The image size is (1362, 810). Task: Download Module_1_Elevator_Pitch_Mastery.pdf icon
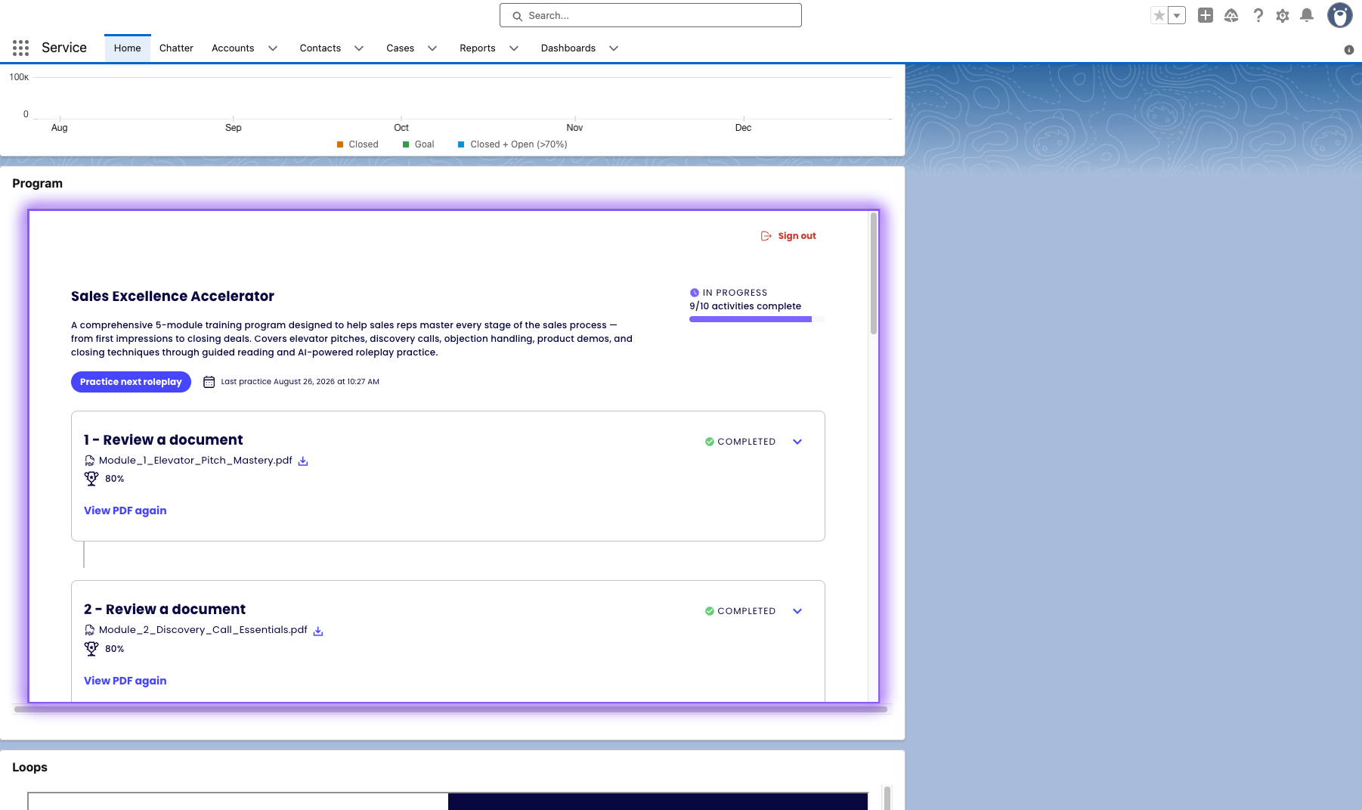point(303,461)
